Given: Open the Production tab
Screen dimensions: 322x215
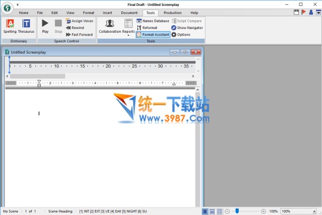Looking at the screenshot, I should click(172, 13).
